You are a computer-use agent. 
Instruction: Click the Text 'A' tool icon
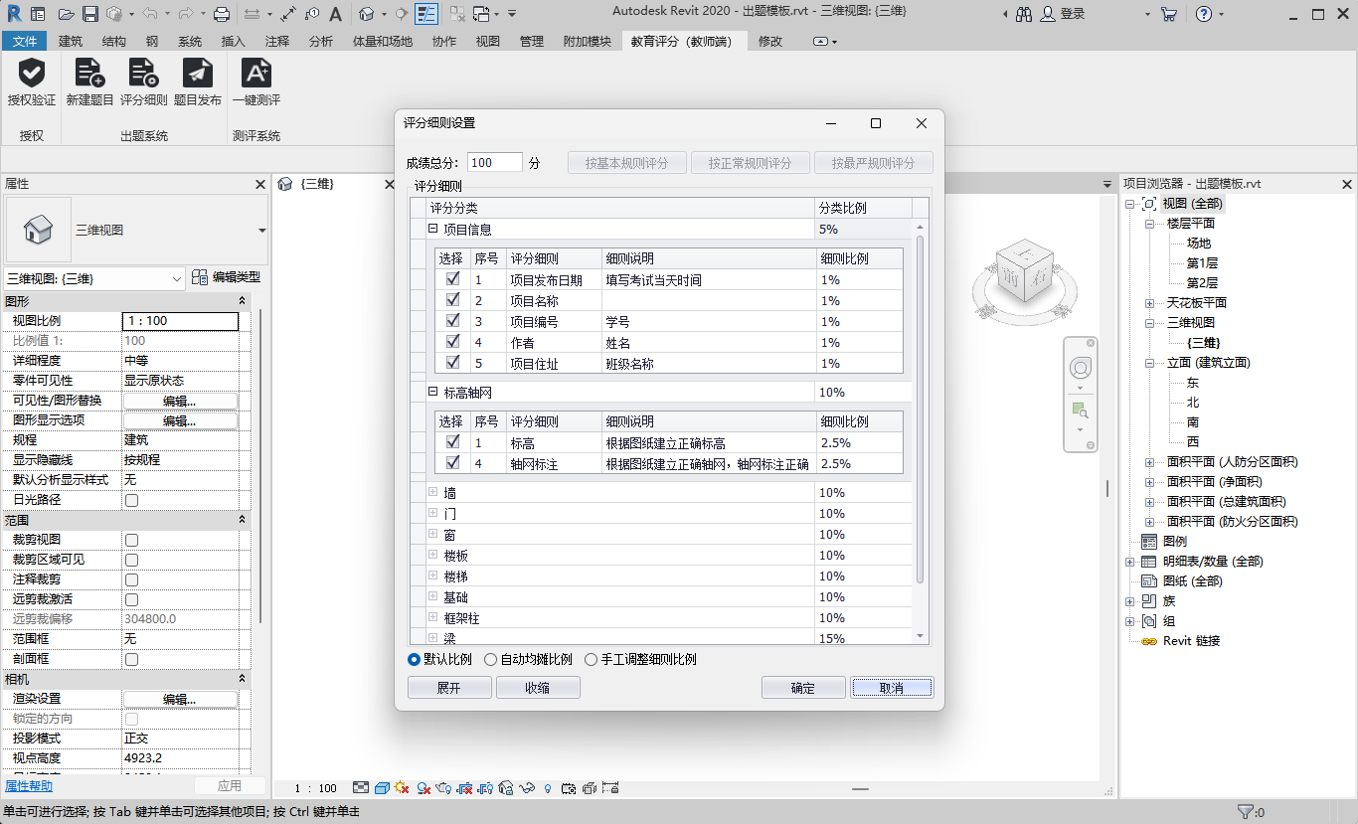pos(336,14)
